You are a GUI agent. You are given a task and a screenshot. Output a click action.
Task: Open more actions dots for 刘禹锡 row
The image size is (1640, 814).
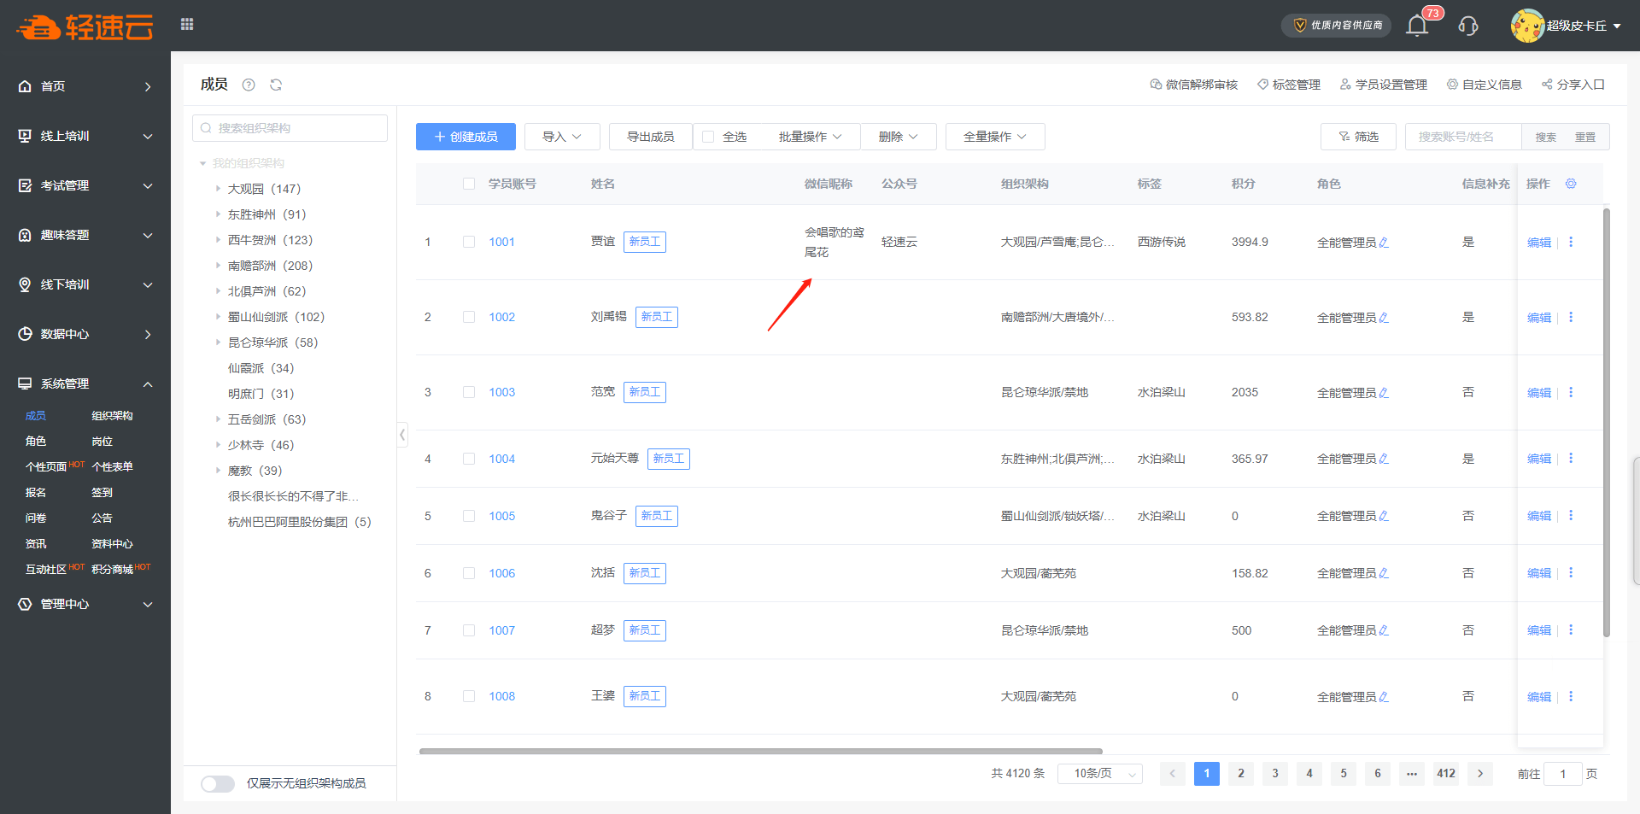(1571, 317)
